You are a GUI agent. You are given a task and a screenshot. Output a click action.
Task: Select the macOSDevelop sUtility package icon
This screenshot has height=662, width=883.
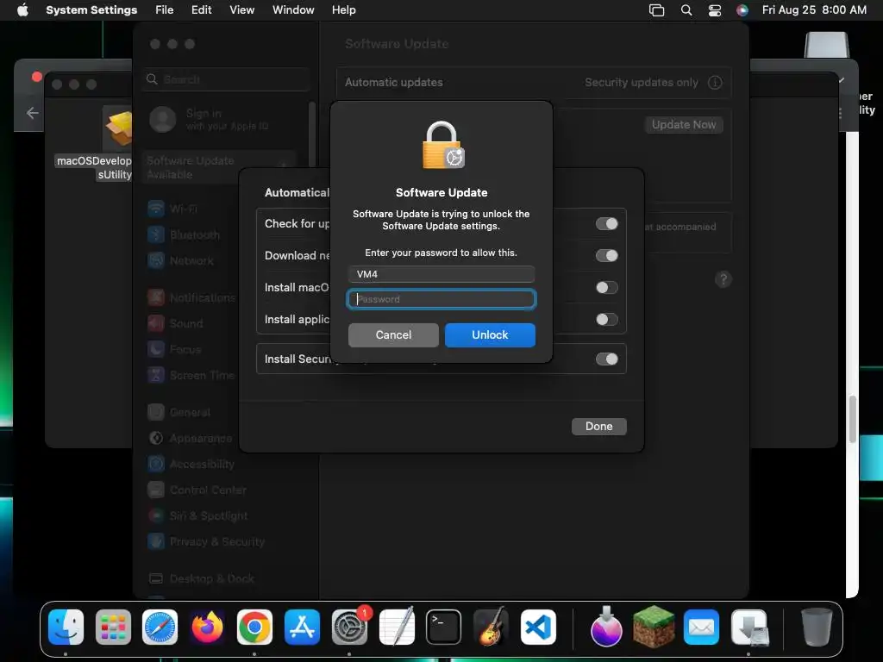(x=117, y=128)
